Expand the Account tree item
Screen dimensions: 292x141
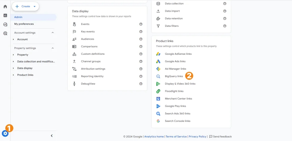click(13, 39)
